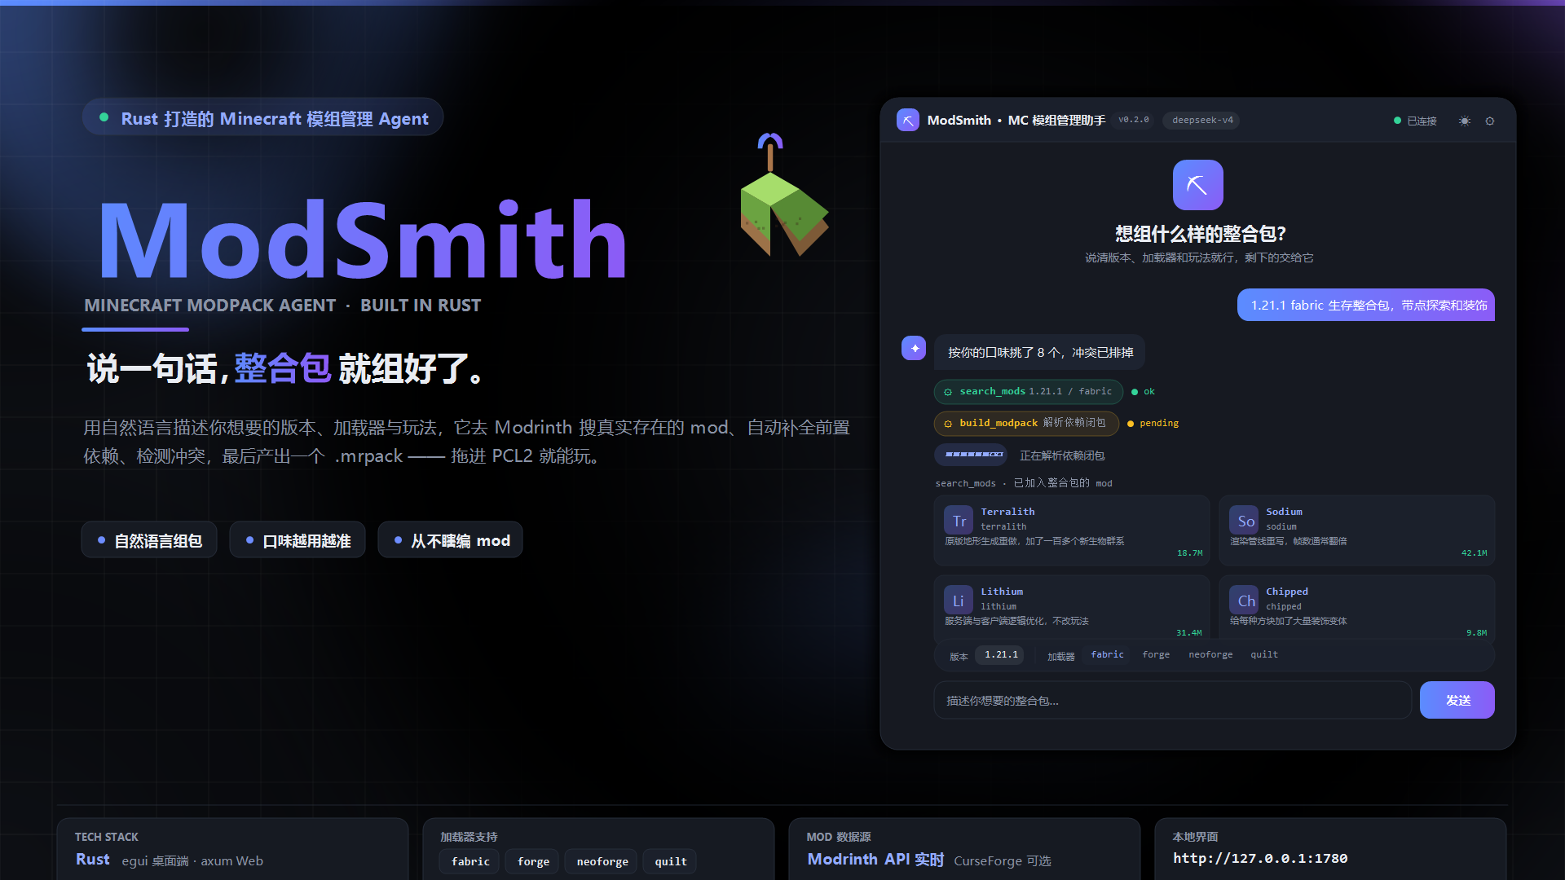Screen dimensions: 1565x880
Task: Expand the build_modpack tool call chip
Action: point(1026,424)
